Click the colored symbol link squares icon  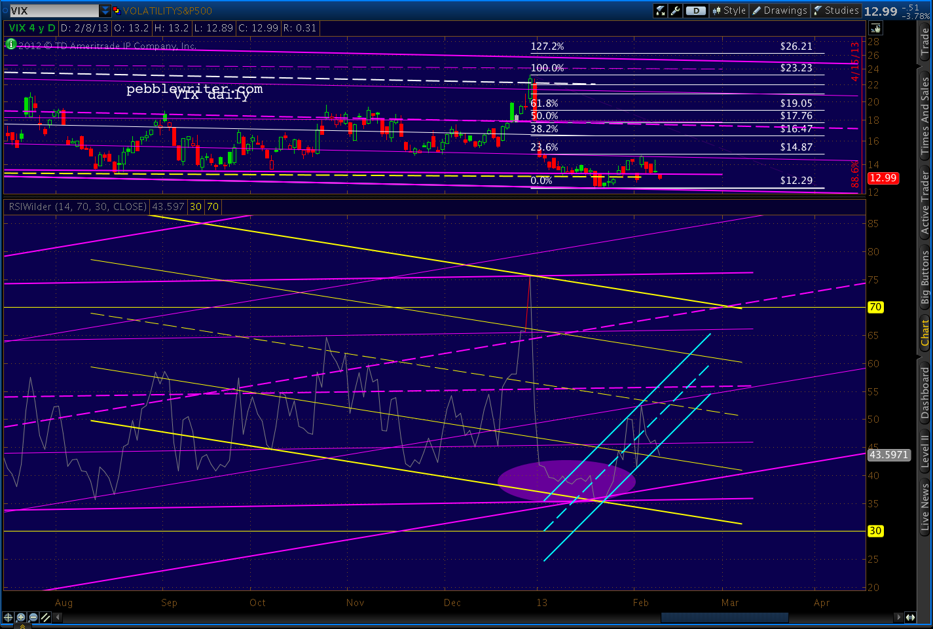pyautogui.click(x=117, y=10)
